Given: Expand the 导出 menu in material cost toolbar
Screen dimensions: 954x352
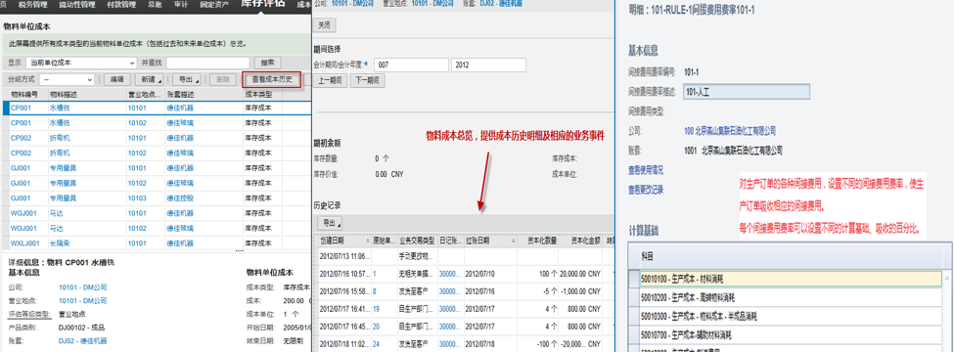Looking at the screenshot, I should pos(186,79).
